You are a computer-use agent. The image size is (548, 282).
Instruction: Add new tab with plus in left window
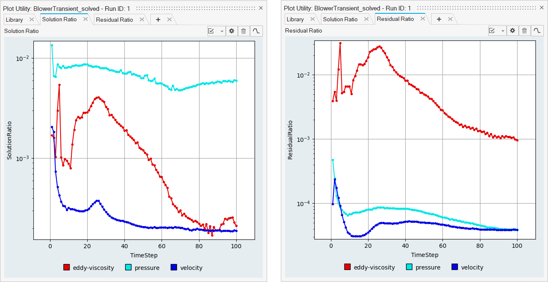(x=158, y=20)
